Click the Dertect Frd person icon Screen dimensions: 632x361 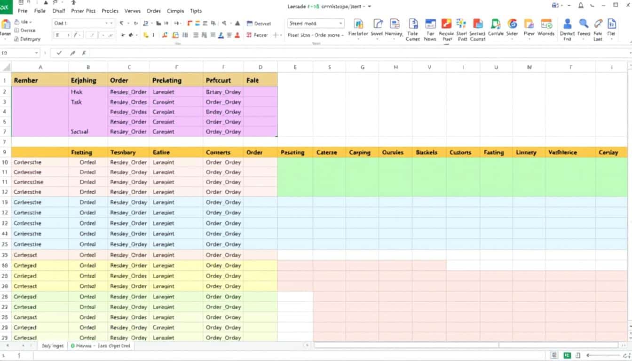pyautogui.click(x=568, y=24)
